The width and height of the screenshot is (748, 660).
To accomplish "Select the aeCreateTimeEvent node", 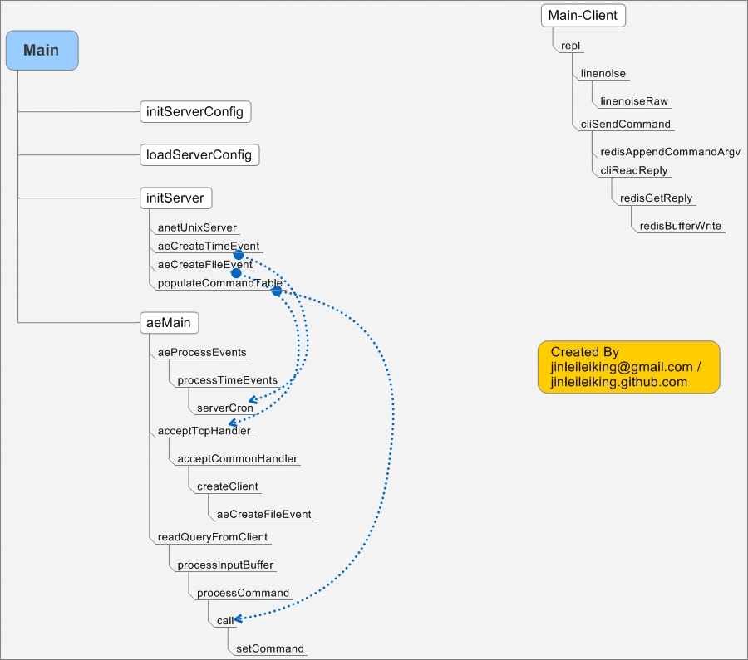I will [207, 246].
